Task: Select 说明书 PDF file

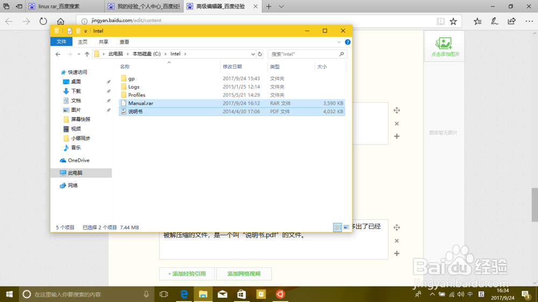Action: point(232,111)
